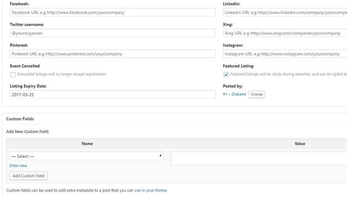Focus the Facebook URL input field
The width and height of the screenshot is (347, 197).
tap(112, 13)
